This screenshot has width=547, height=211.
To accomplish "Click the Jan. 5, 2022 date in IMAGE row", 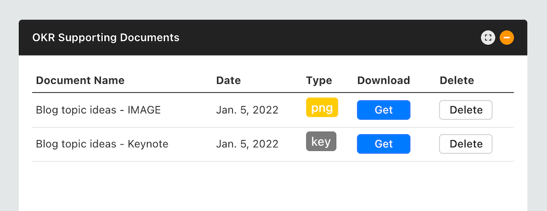I will 247,110.
